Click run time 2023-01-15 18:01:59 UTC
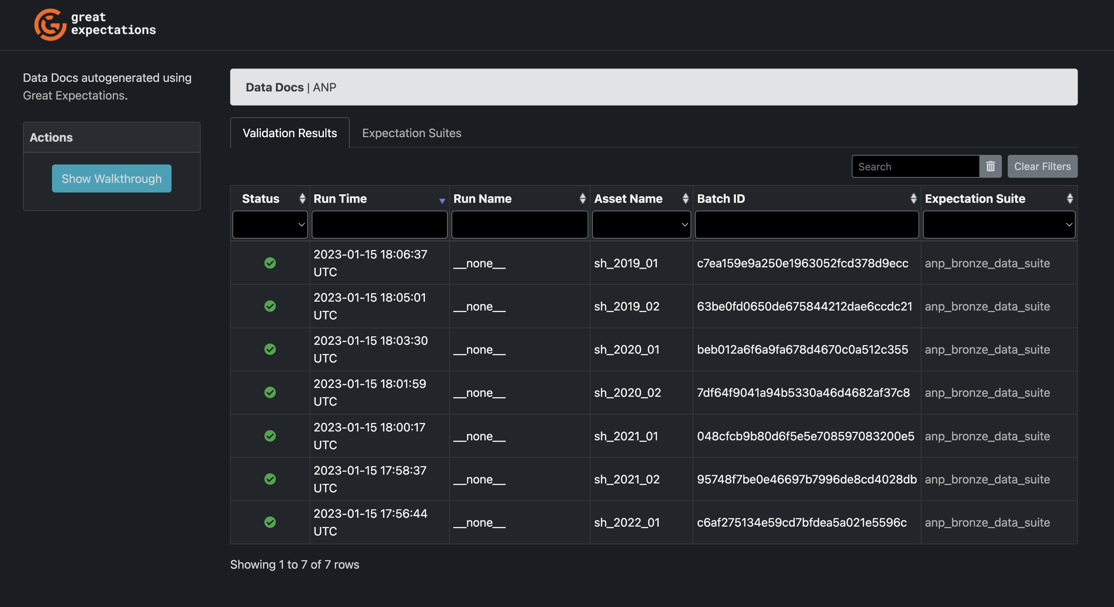This screenshot has height=607, width=1114. point(370,392)
